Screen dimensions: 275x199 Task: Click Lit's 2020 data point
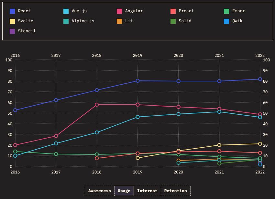click(x=178, y=161)
